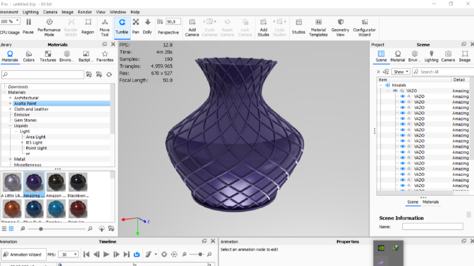Open the Camera menu
The image size is (474, 266).
pos(50,12)
